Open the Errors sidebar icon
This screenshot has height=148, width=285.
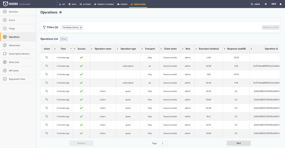click(5, 20)
